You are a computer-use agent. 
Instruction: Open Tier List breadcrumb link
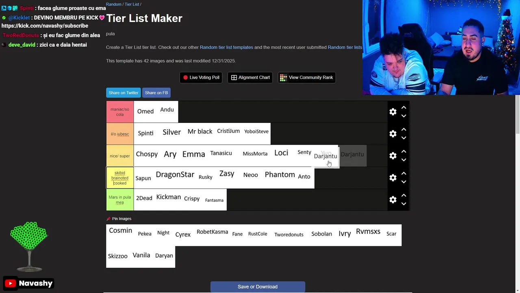point(132,4)
